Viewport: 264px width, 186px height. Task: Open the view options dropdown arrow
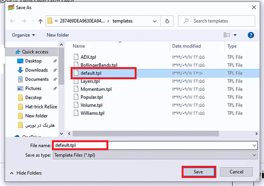tap(235, 35)
